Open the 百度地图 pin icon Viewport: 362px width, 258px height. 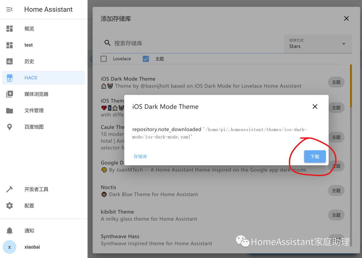(x=9, y=127)
